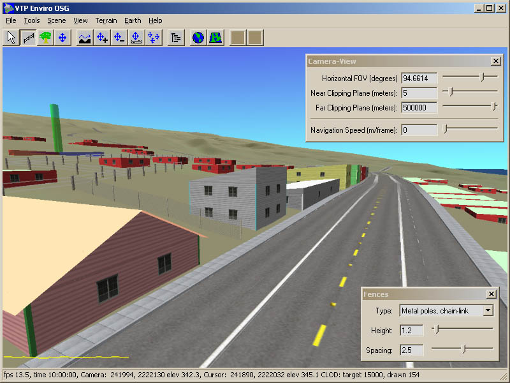The height and width of the screenshot is (383, 510).
Task: Click the fence Height slider handle
Action: click(x=437, y=329)
